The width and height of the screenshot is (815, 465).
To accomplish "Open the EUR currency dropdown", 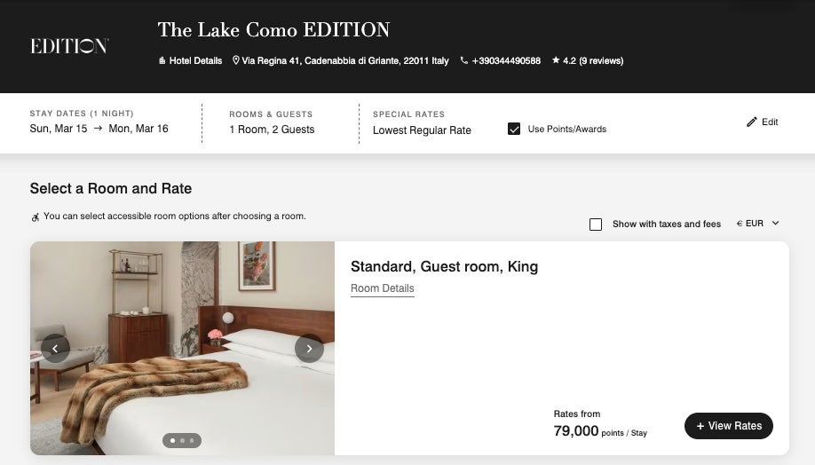I will pos(757,224).
